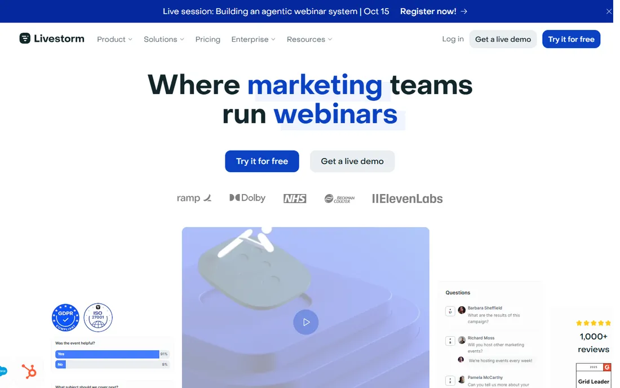Go to the Pricing page
620x388 pixels.
point(207,39)
